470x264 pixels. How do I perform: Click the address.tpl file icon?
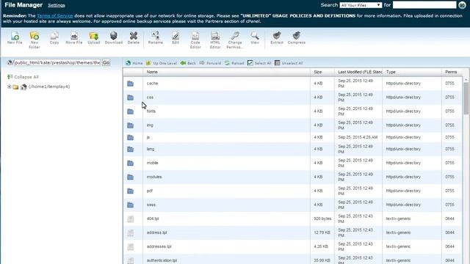(131, 233)
